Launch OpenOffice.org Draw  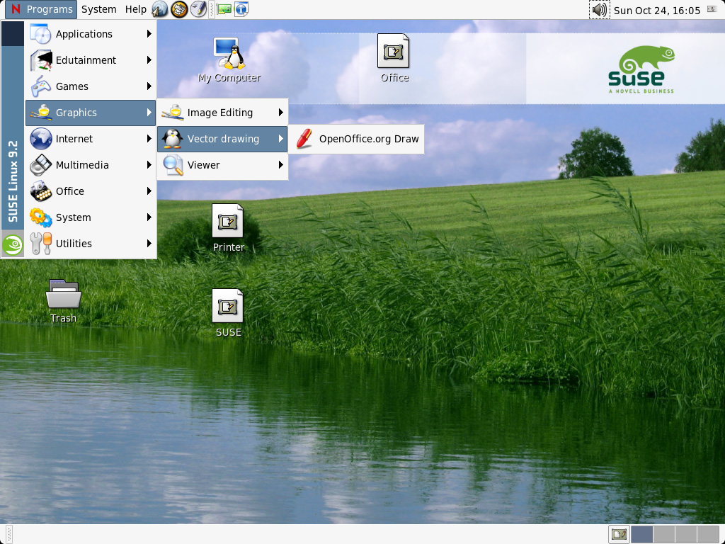356,139
